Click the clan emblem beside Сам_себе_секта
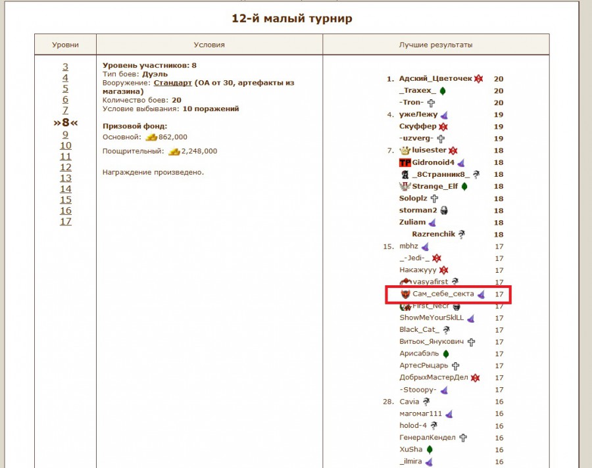The height and width of the screenshot is (468, 592). coord(405,294)
